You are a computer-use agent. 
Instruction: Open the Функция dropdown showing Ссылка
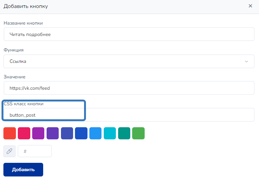pos(129,61)
